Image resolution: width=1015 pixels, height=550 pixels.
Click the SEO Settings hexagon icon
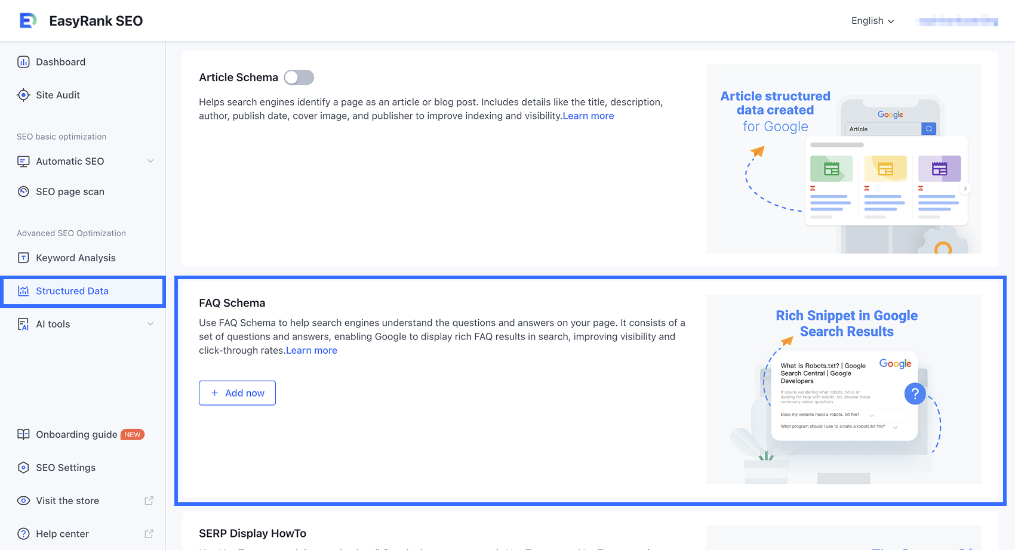(x=23, y=468)
